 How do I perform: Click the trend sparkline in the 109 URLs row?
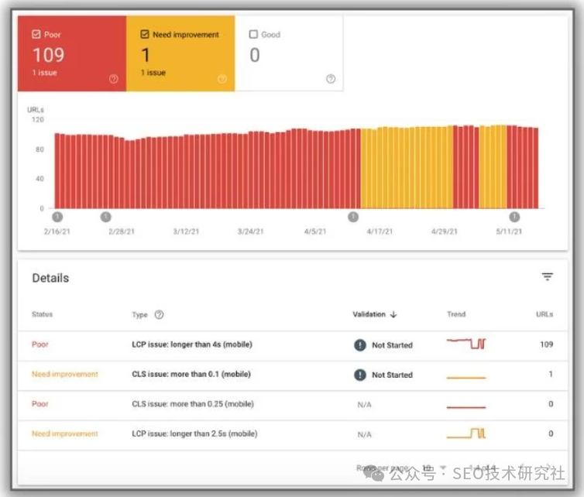click(466, 344)
